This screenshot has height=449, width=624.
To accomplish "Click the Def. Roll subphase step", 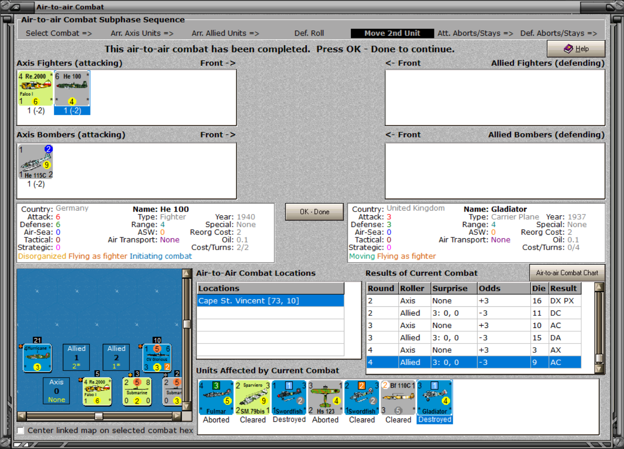I will (x=309, y=33).
